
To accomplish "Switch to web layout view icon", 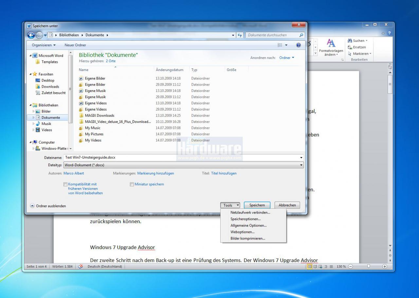I will click(x=320, y=267).
